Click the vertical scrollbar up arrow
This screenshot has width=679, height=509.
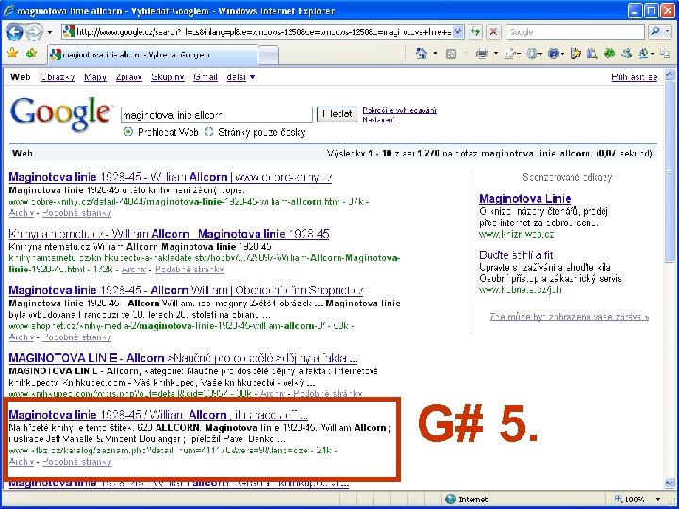point(670,74)
